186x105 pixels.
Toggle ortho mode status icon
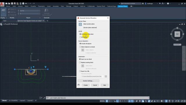click(117, 101)
